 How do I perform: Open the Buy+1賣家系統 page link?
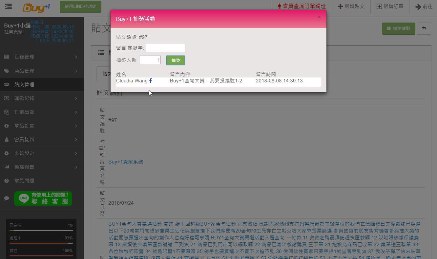click(x=126, y=162)
